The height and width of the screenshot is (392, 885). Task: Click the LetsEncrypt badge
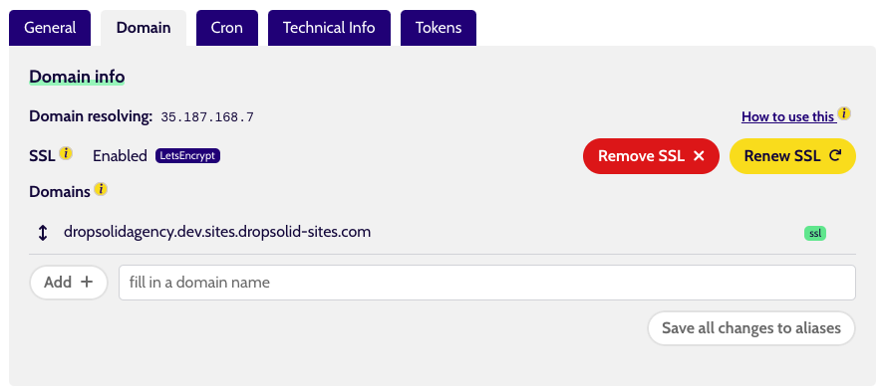tap(188, 155)
